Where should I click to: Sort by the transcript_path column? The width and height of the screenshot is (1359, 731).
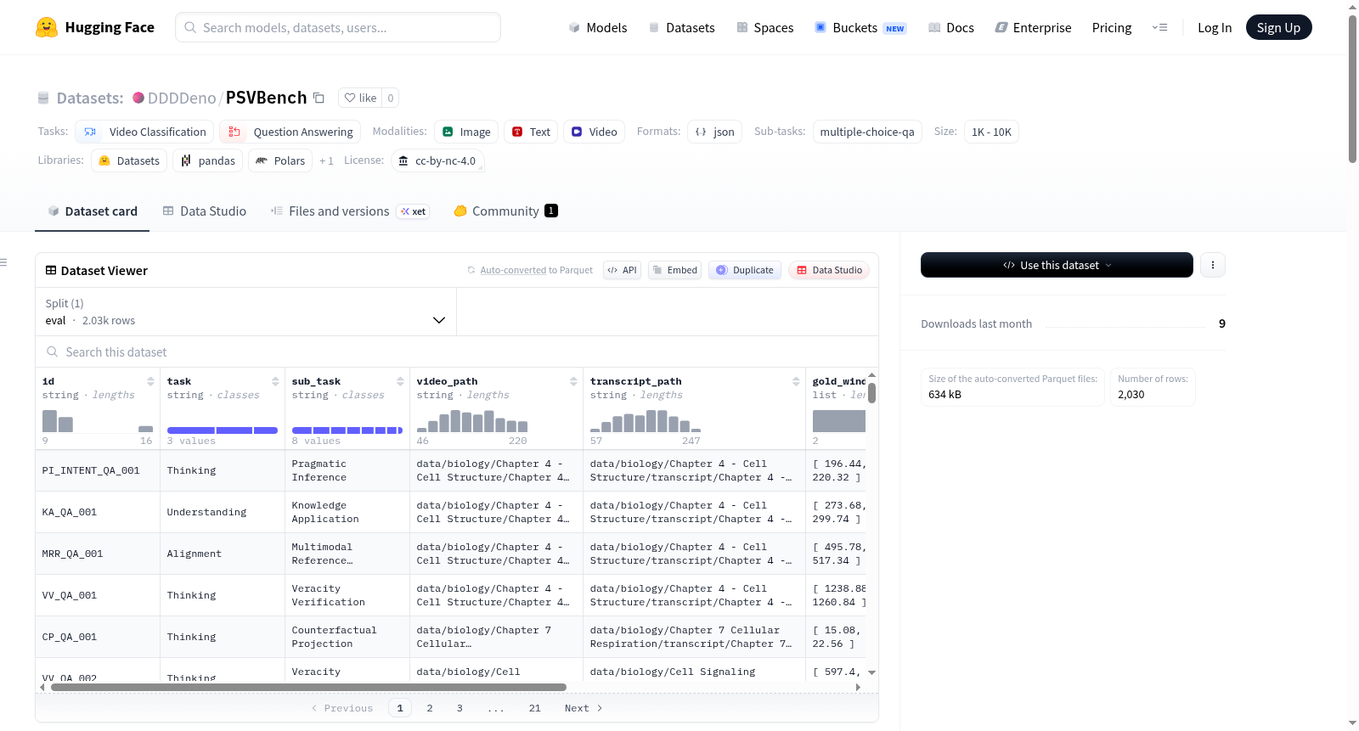click(796, 381)
